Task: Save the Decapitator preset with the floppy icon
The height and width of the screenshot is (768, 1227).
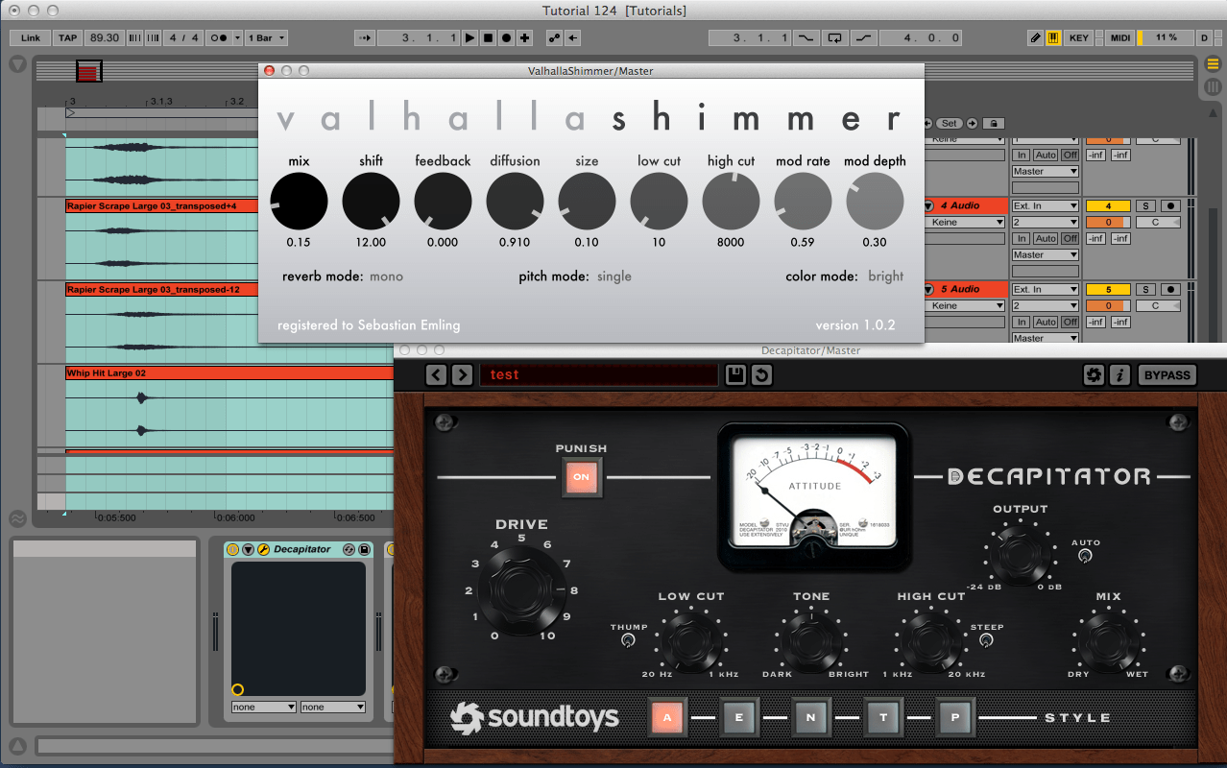Action: 735,374
